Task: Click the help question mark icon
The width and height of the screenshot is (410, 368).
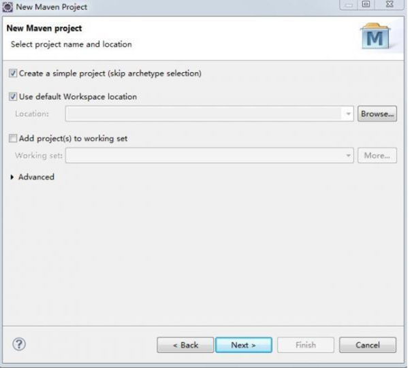Action: [x=19, y=344]
